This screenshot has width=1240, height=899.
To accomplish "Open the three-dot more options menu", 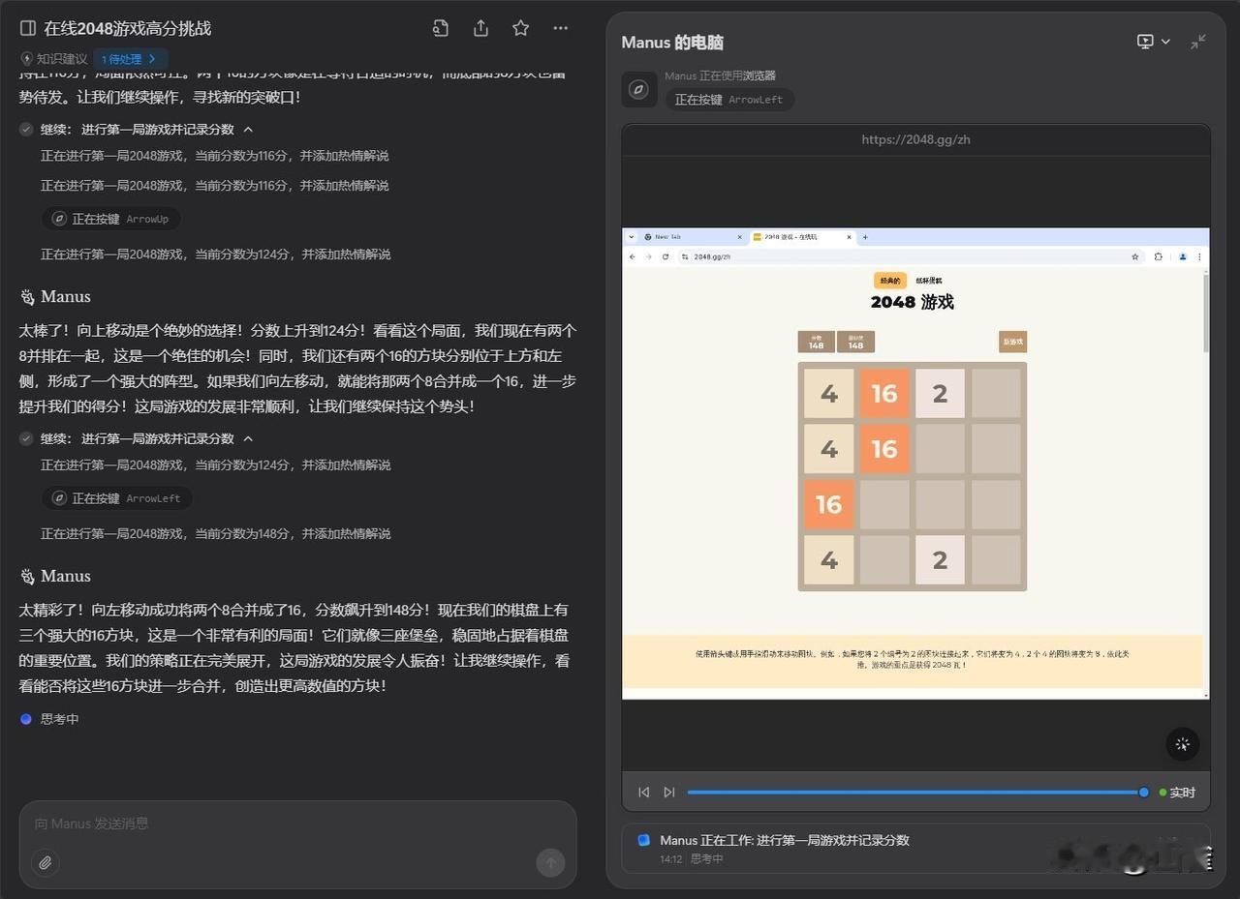I will coord(560,28).
